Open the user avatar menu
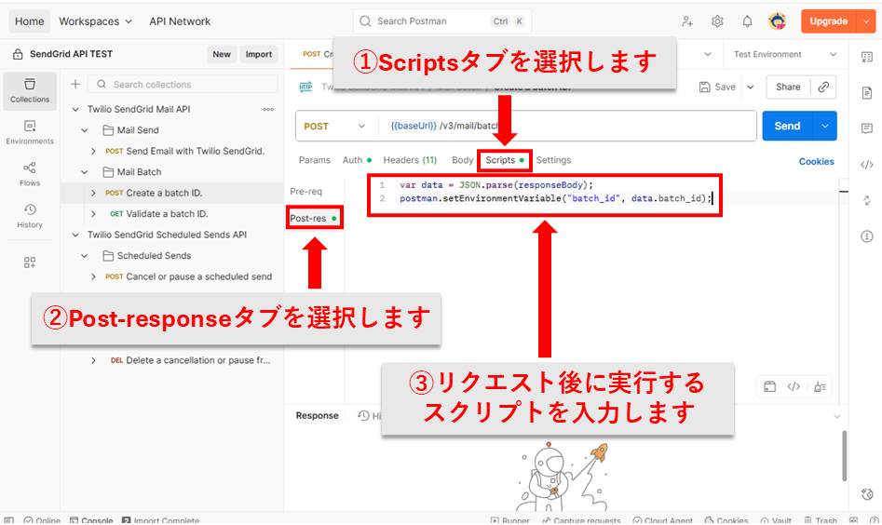 (778, 21)
